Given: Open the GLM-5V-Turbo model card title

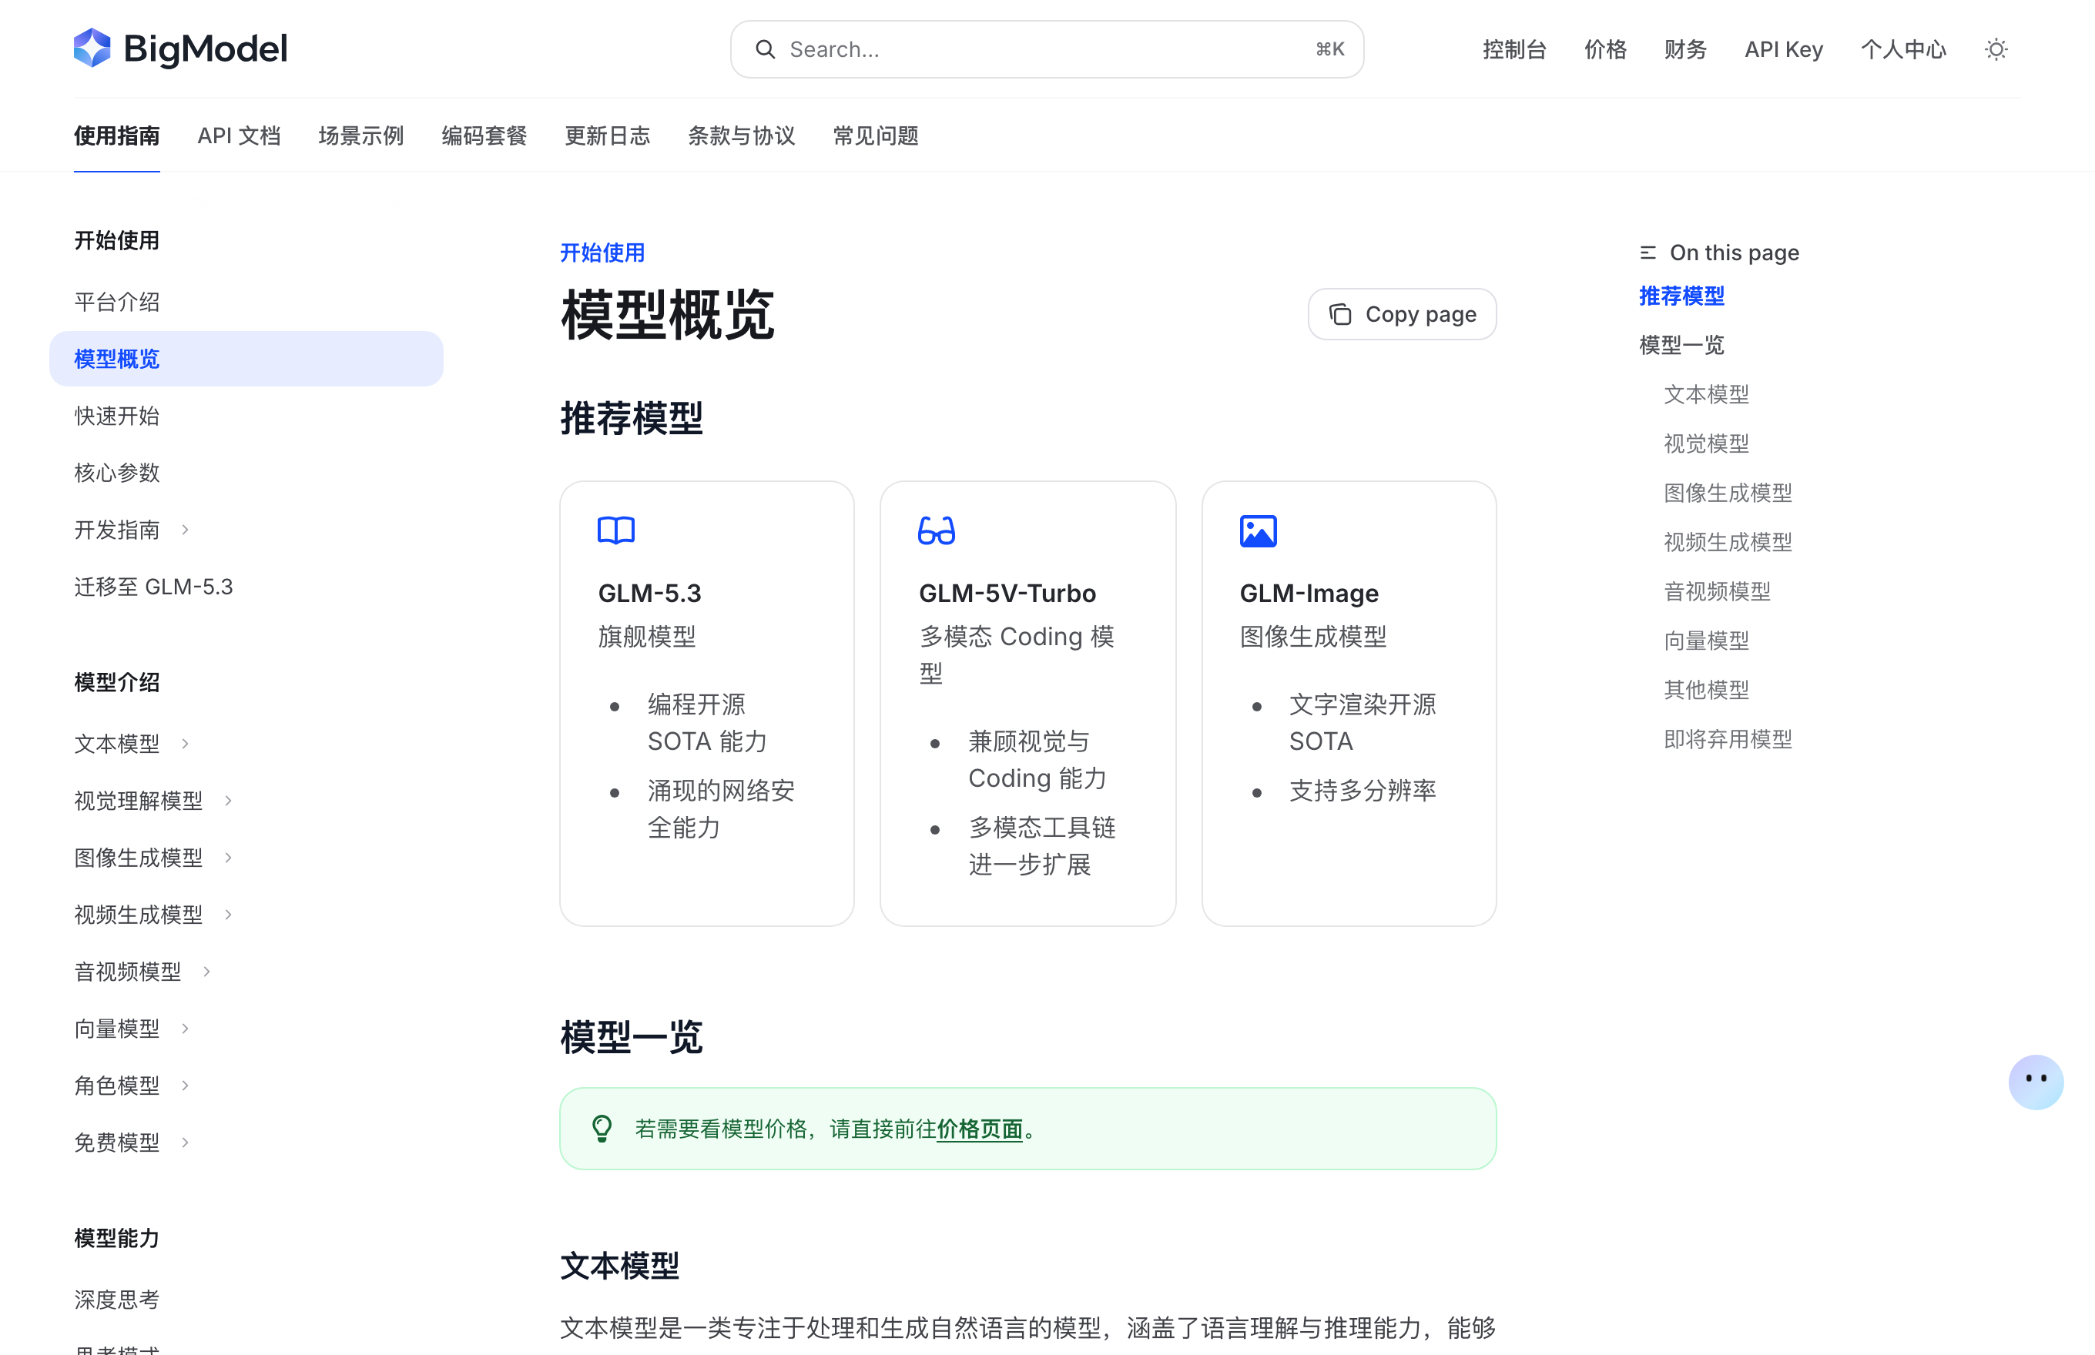Looking at the screenshot, I should 1007,593.
